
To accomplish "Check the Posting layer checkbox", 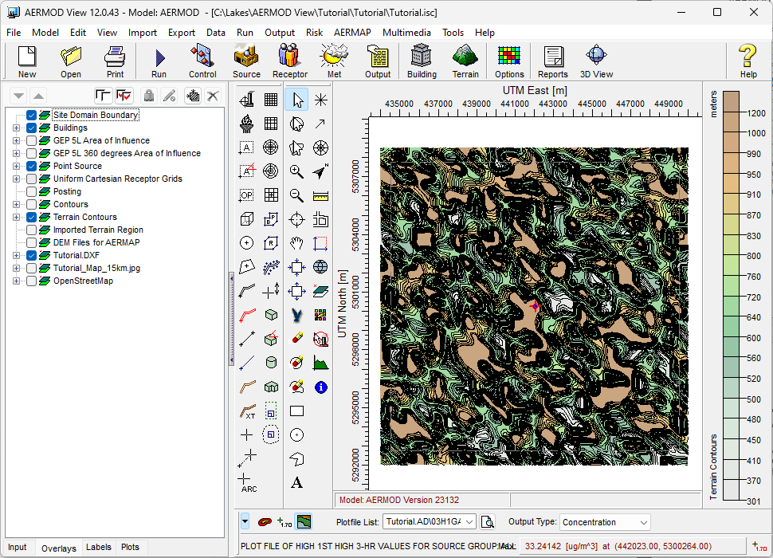I will [32, 192].
